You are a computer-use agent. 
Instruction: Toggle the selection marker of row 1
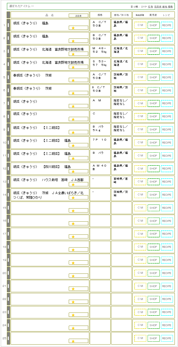8,25
